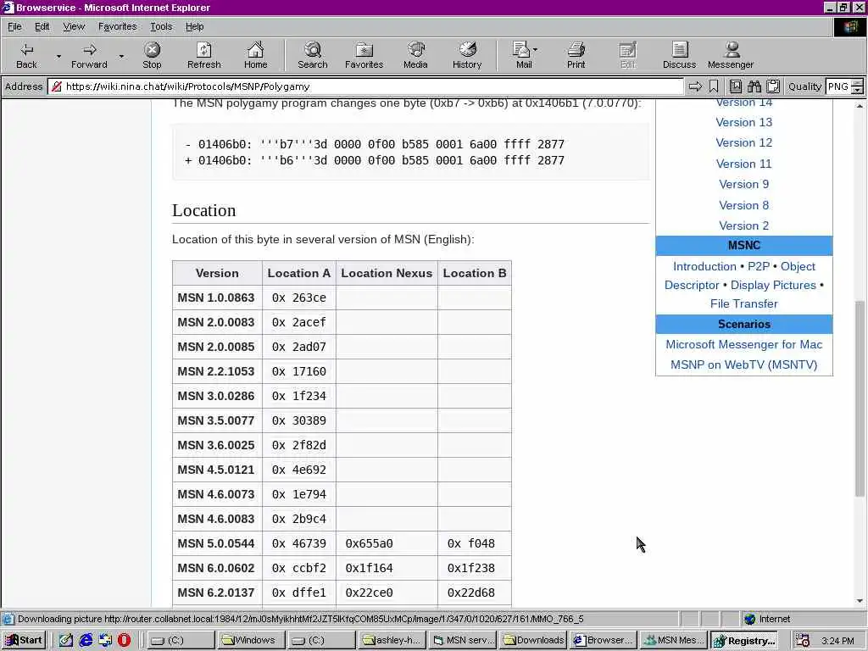Click the Forward toolbar button

coord(88,55)
